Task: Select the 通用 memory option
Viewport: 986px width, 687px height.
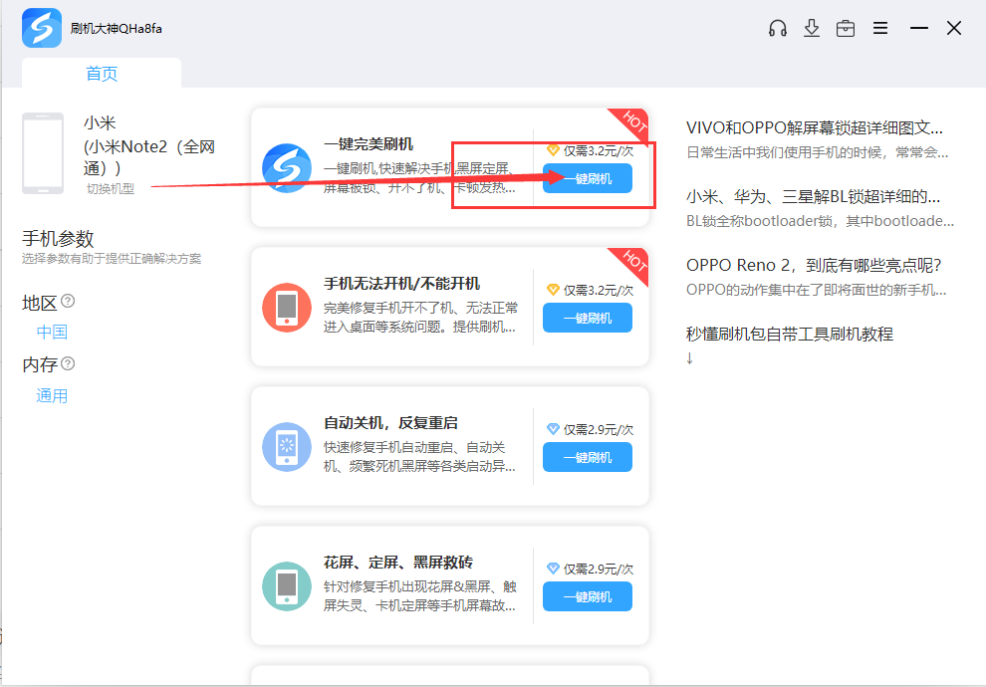Action: (52, 396)
